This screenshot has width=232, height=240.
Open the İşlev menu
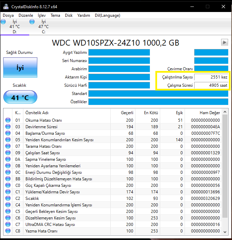[42, 15]
